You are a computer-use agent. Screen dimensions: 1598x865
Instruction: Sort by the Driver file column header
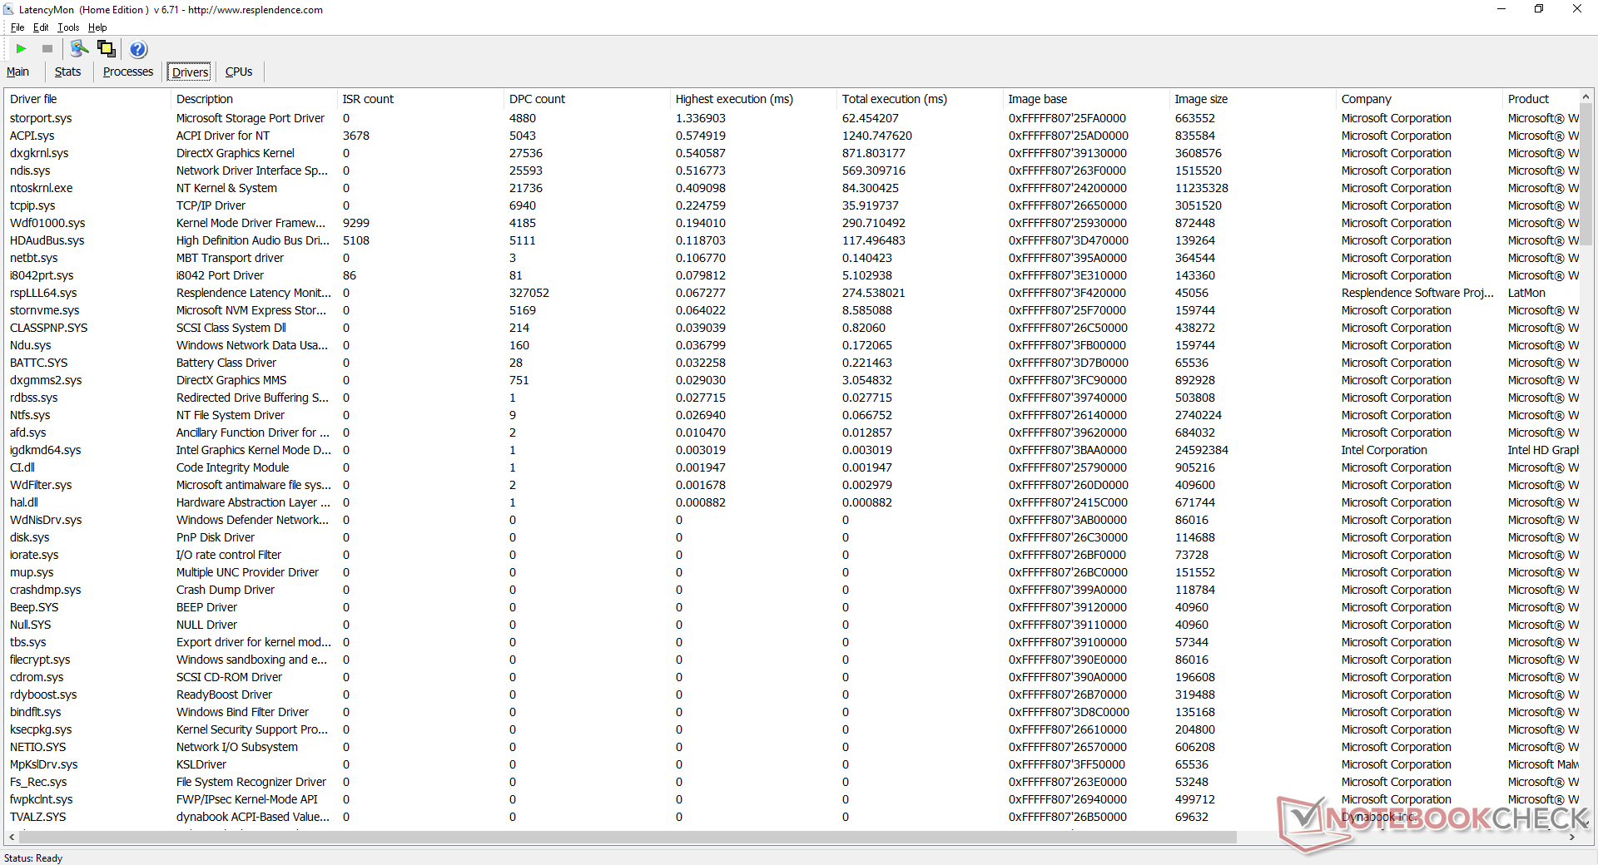pos(87,99)
